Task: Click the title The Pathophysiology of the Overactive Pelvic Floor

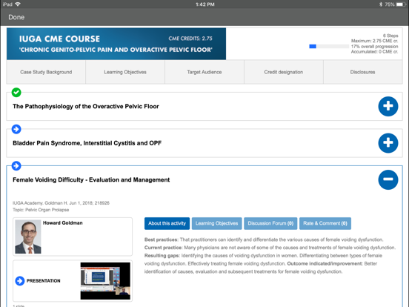Action: (86, 107)
